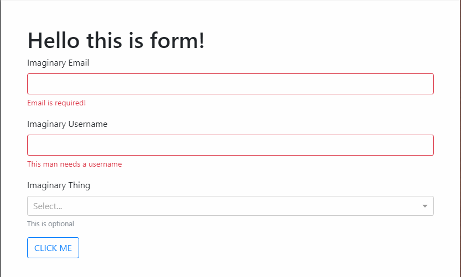This screenshot has width=461, height=277.
Task: Submit the form with CLICK ME
Action: click(x=53, y=248)
